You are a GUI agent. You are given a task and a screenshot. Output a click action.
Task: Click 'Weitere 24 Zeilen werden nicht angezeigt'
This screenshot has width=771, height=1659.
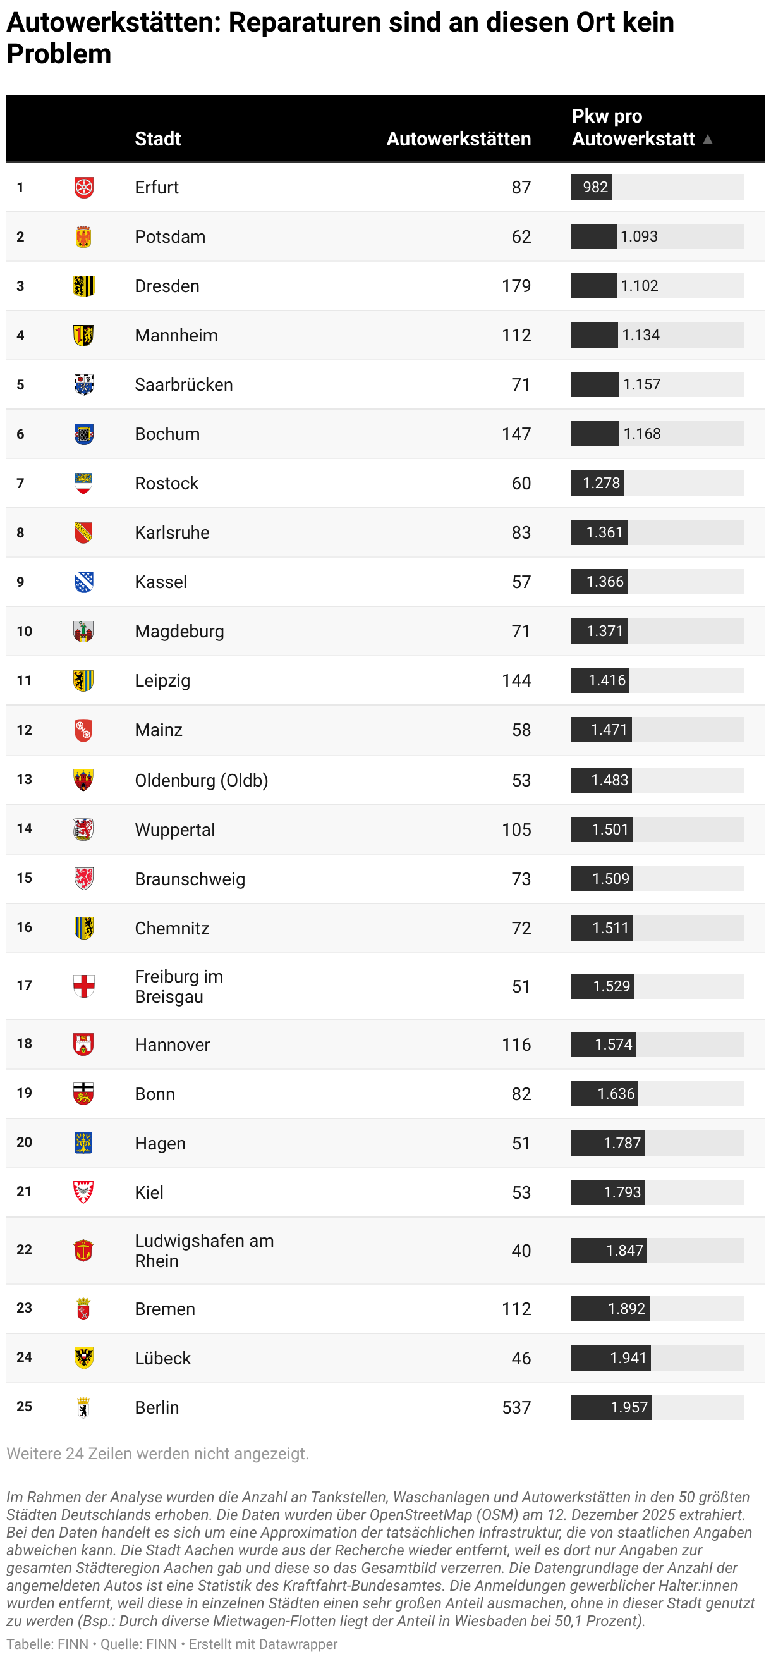(x=157, y=1454)
